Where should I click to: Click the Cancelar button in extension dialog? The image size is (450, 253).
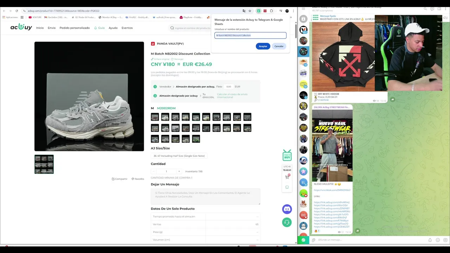pyautogui.click(x=279, y=46)
